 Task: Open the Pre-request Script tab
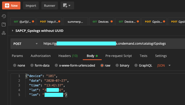pos(119,56)
